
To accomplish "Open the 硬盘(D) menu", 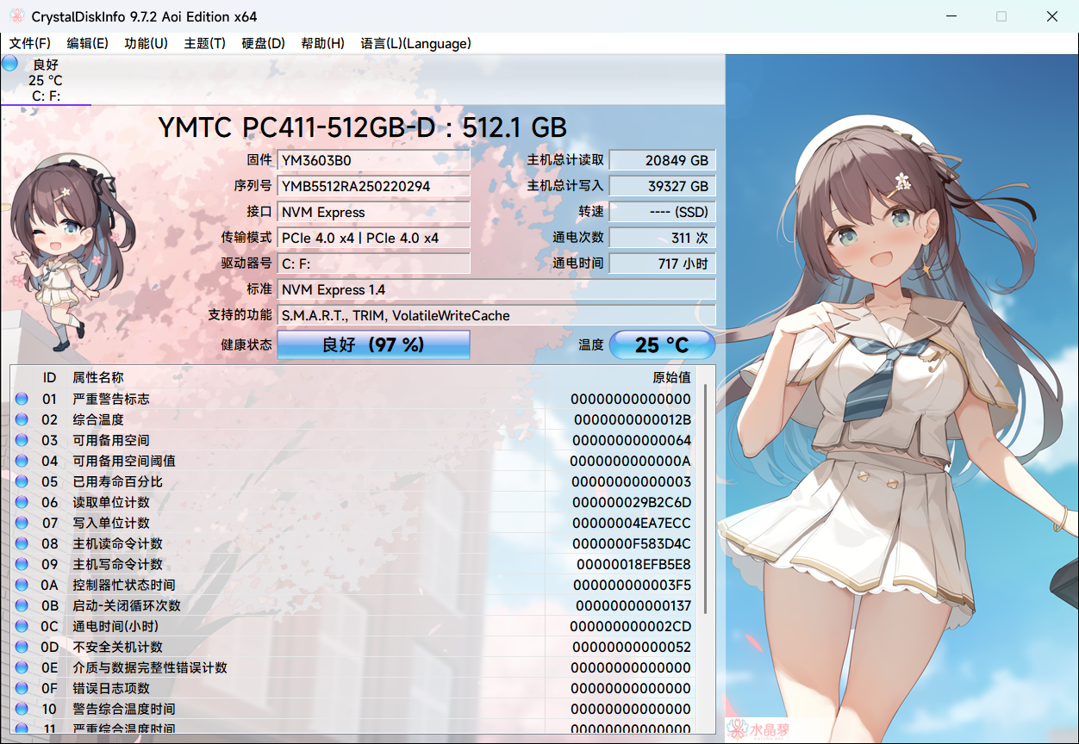I will [263, 43].
